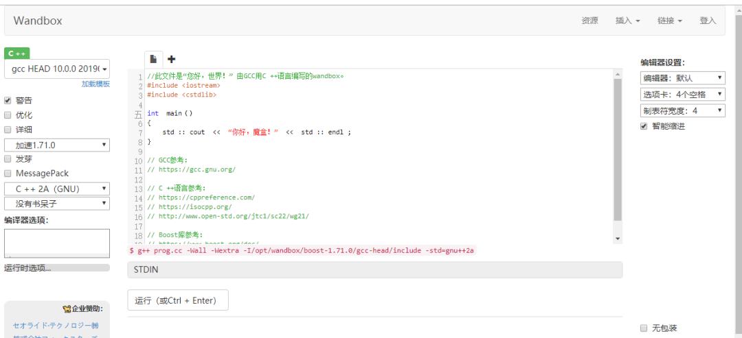
Task: Click the open-std.org/jtc1/sc22/wg21 comment line
Action: pyautogui.click(x=228, y=216)
